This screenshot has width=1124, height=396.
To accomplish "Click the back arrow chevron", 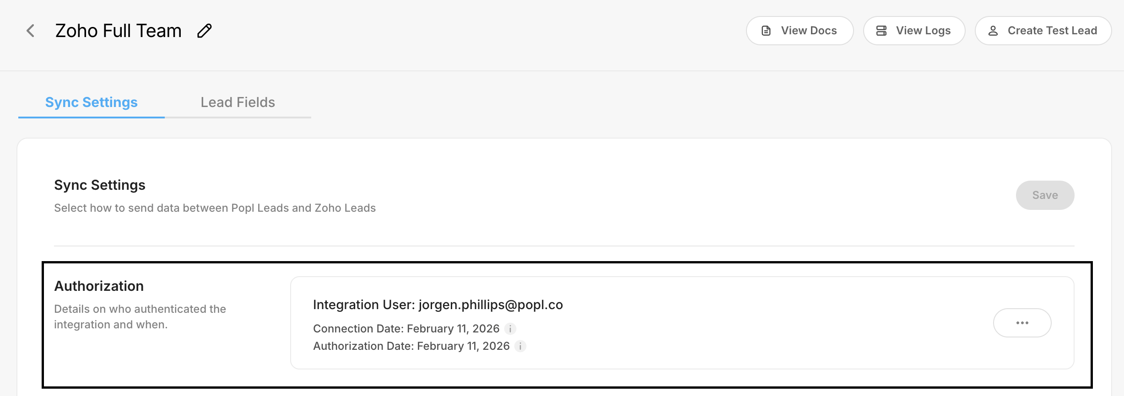I will pyautogui.click(x=31, y=31).
